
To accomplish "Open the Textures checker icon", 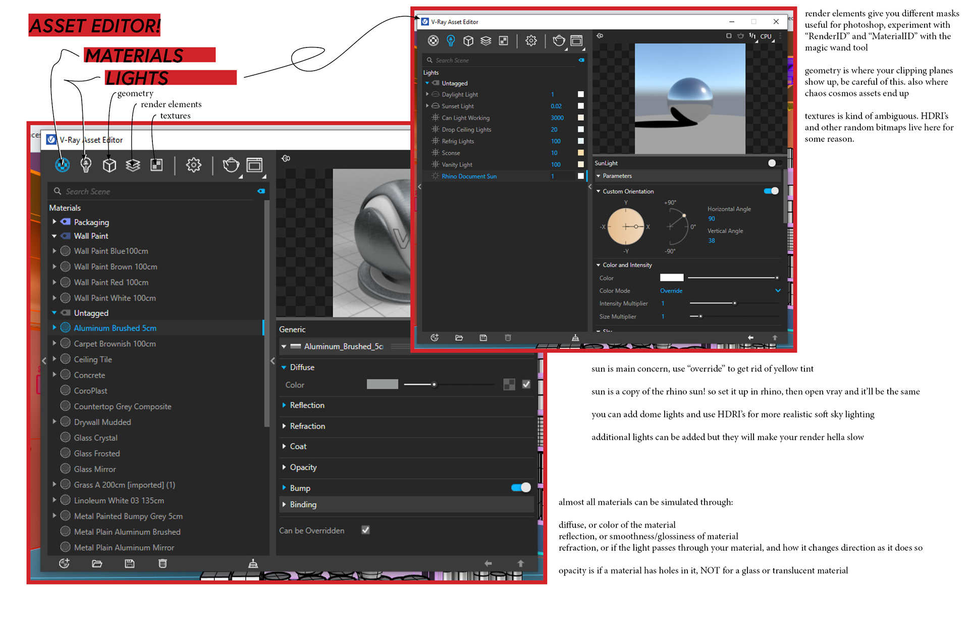I will point(156,165).
